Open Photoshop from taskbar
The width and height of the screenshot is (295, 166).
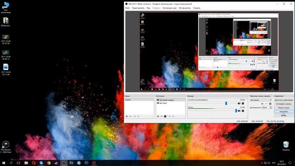86,163
